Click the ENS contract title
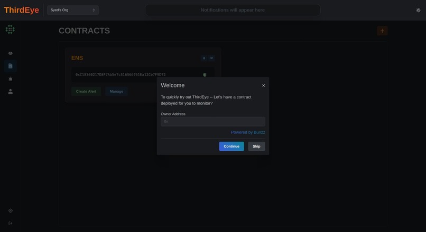426x232 pixels. (77, 58)
